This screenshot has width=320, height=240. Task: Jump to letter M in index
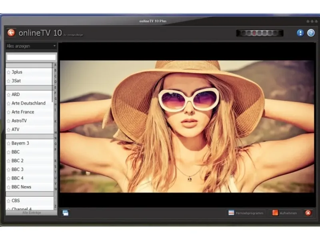click(55, 133)
